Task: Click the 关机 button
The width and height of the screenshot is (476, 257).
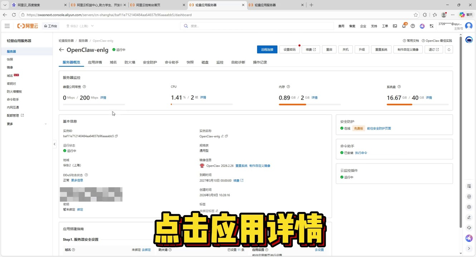Action: [345, 50]
